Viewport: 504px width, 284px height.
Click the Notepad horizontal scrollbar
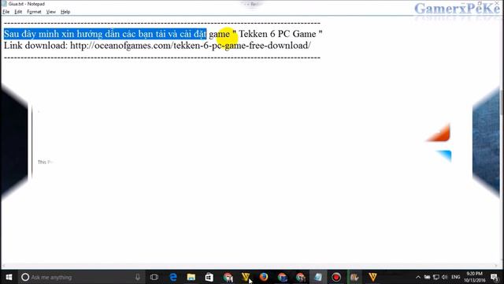click(250, 266)
